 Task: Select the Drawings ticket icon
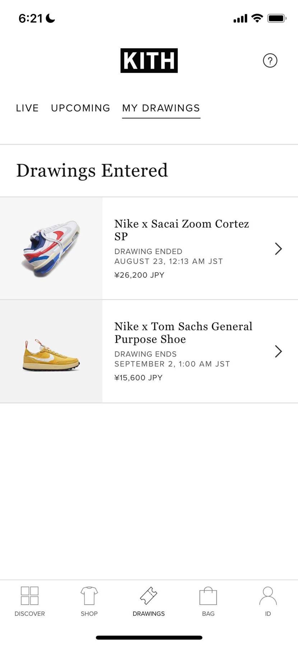coord(149,596)
